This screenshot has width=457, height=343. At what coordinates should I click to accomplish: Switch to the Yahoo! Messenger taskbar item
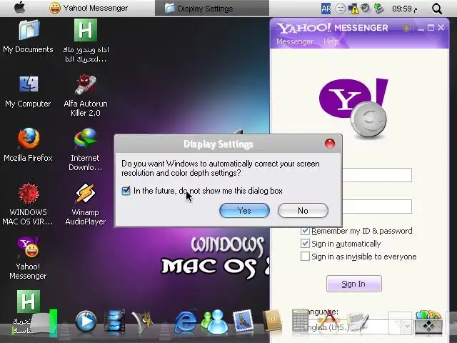[89, 8]
